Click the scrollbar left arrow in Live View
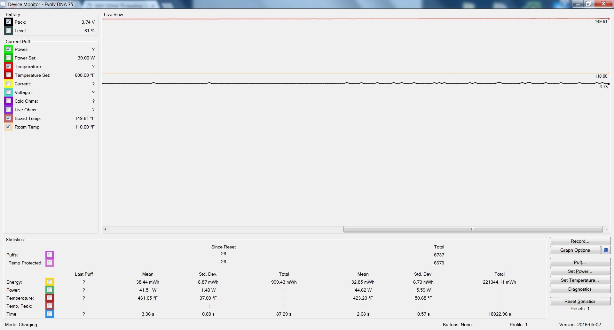 105,229
